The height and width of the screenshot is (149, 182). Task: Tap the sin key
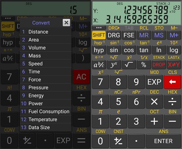(x=114, y=50)
